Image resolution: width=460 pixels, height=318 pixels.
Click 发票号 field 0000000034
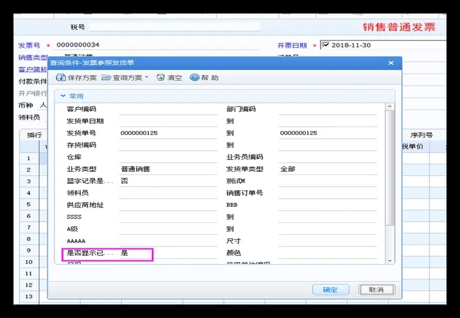tap(157, 45)
